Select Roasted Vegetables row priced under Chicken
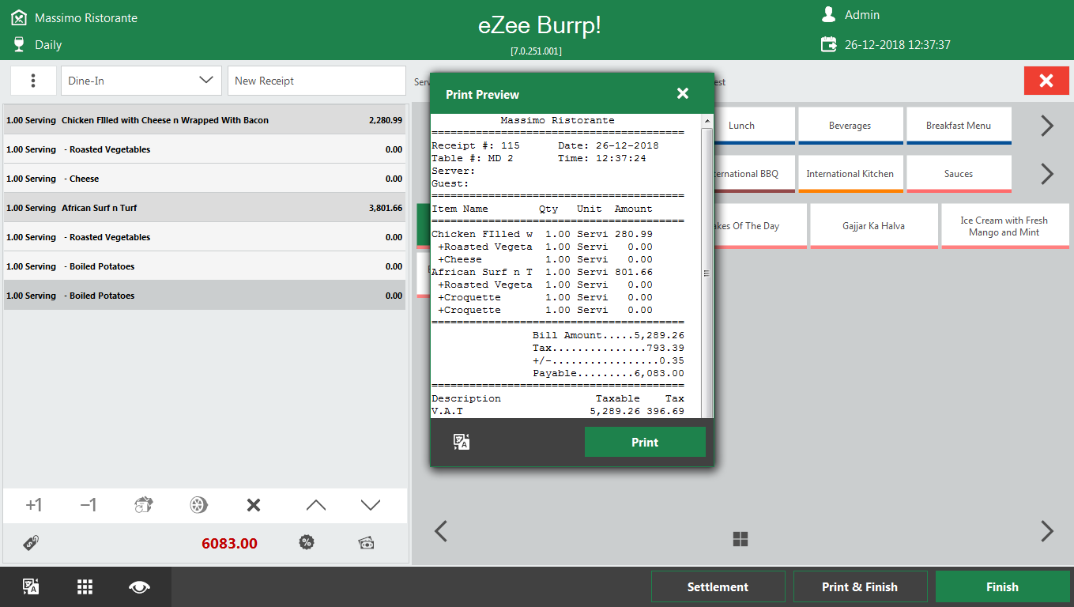Viewport: 1074px width, 607px height. point(205,149)
